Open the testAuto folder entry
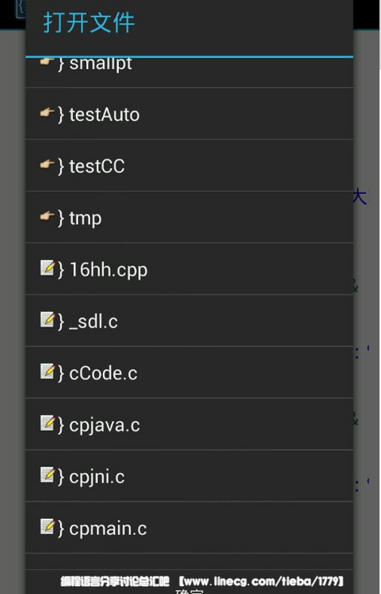Screen dimensions: 381x594 pyautogui.click(x=189, y=113)
